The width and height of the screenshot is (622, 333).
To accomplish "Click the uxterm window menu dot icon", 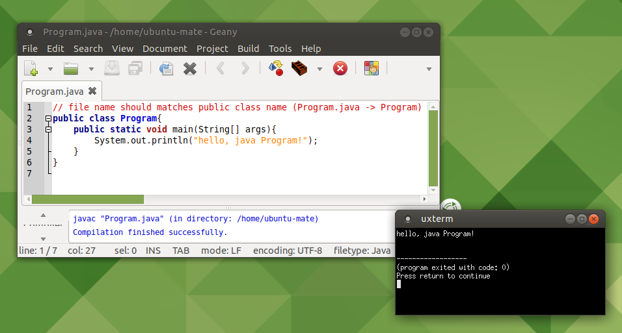I will (x=408, y=219).
